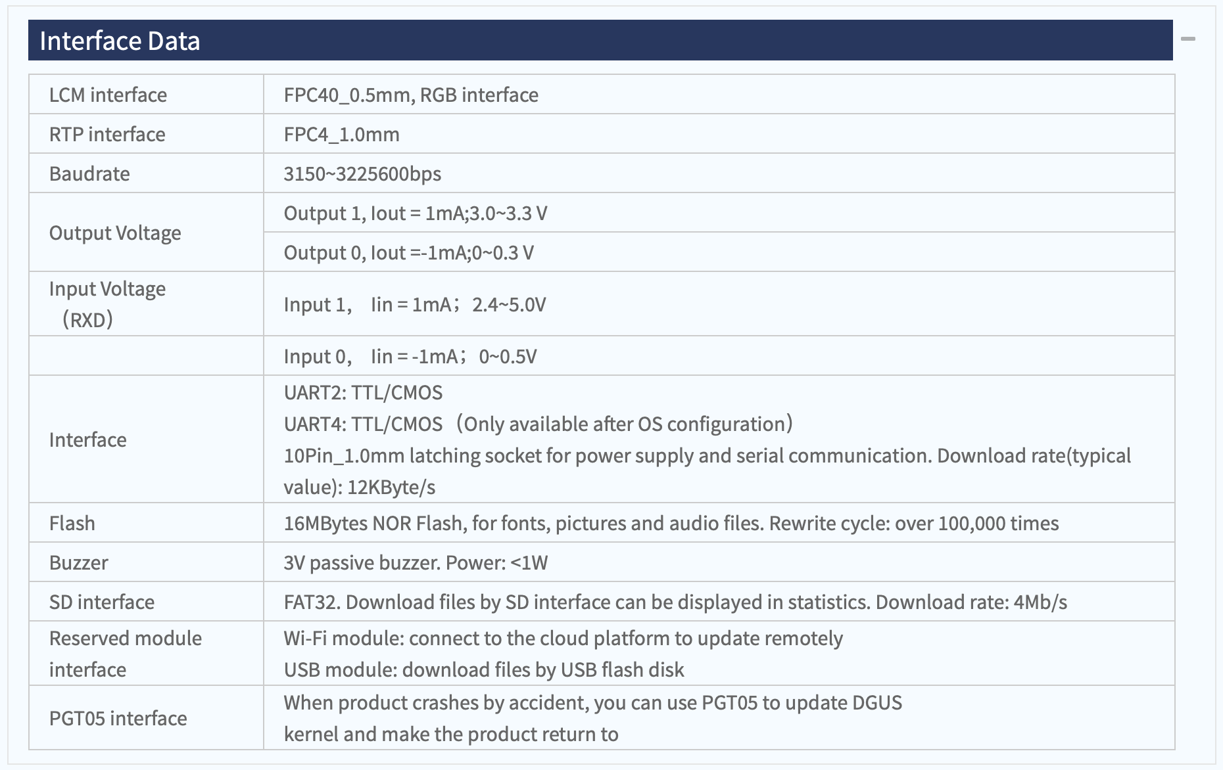The height and width of the screenshot is (770, 1223).
Task: Click the SD interface FAT32 description
Action: pyautogui.click(x=675, y=602)
